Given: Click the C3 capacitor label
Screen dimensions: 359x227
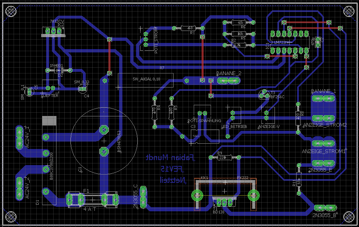Looking at the screenshot, I should 193,127.
